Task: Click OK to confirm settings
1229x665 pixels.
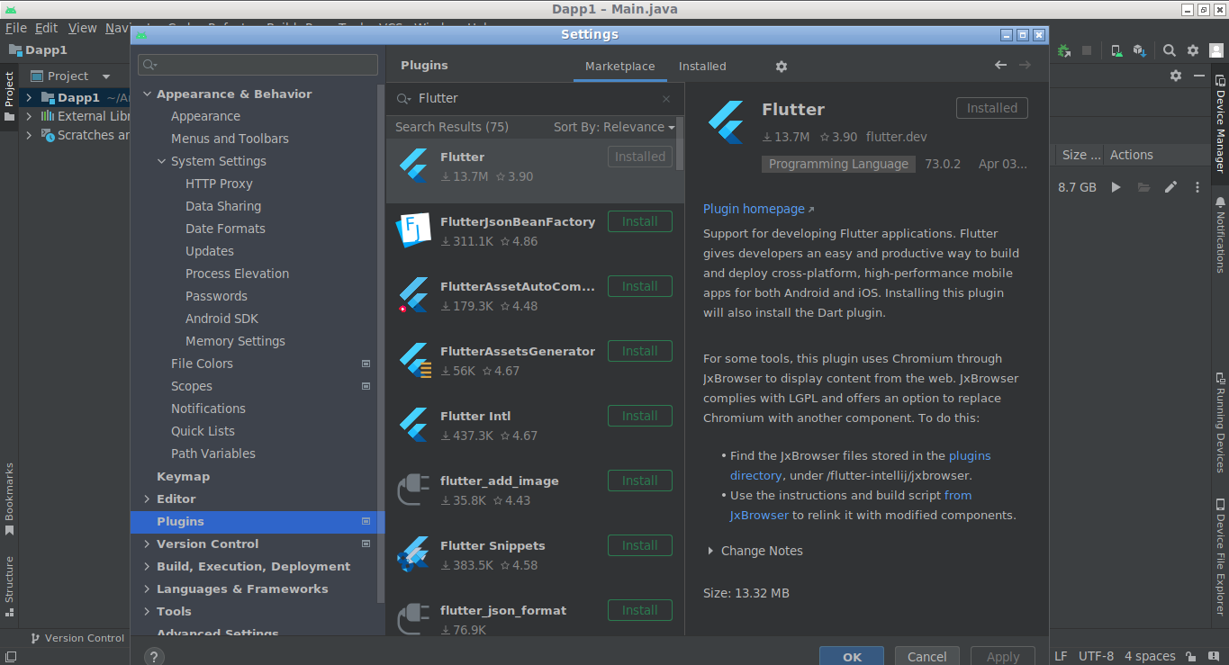Action: tap(852, 656)
